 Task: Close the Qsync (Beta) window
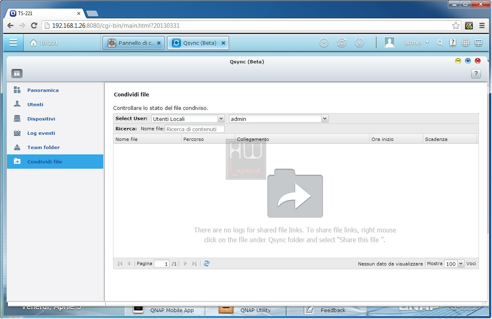[478, 61]
